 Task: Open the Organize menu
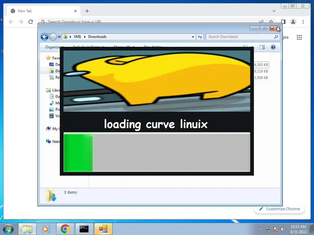[52, 47]
